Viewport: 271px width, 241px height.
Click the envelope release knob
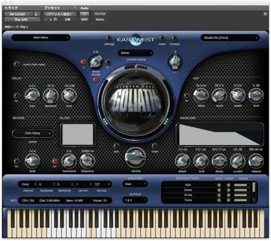tap(256, 161)
